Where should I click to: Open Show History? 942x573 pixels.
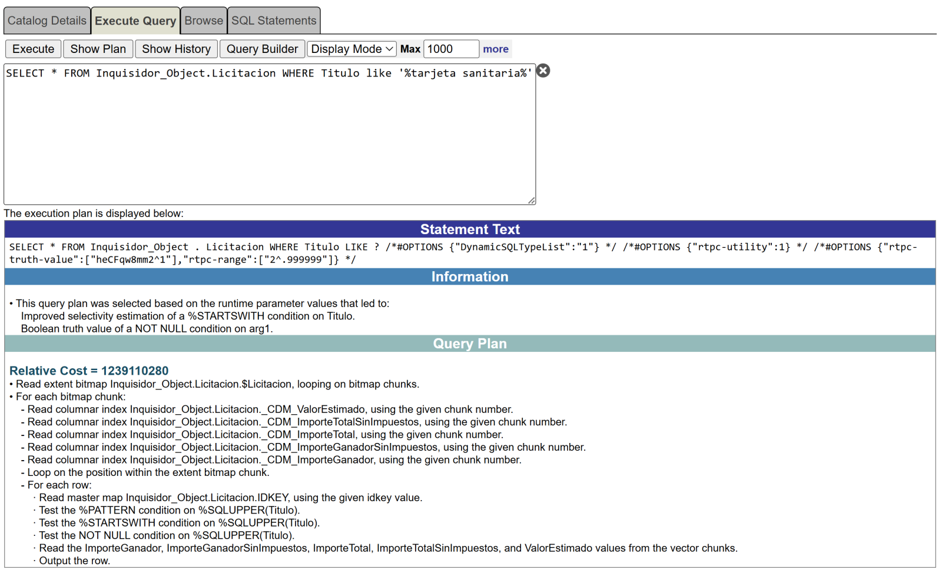coord(176,49)
